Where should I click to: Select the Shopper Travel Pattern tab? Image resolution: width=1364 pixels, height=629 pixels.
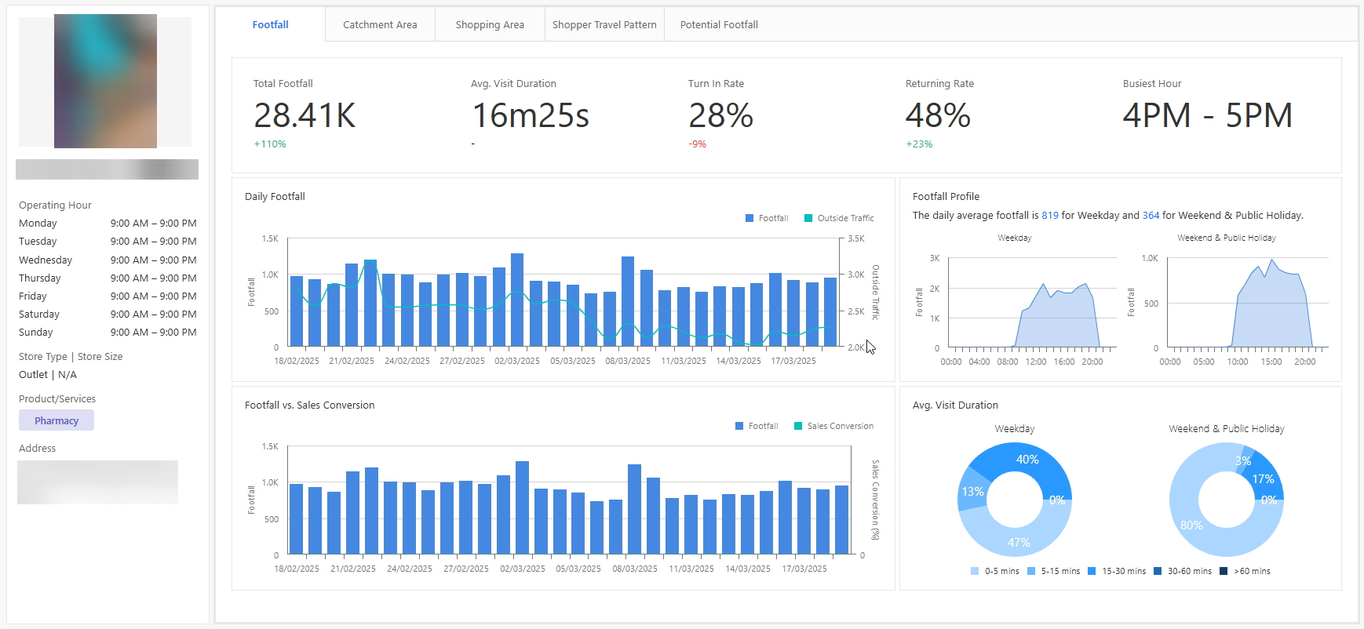pyautogui.click(x=604, y=24)
